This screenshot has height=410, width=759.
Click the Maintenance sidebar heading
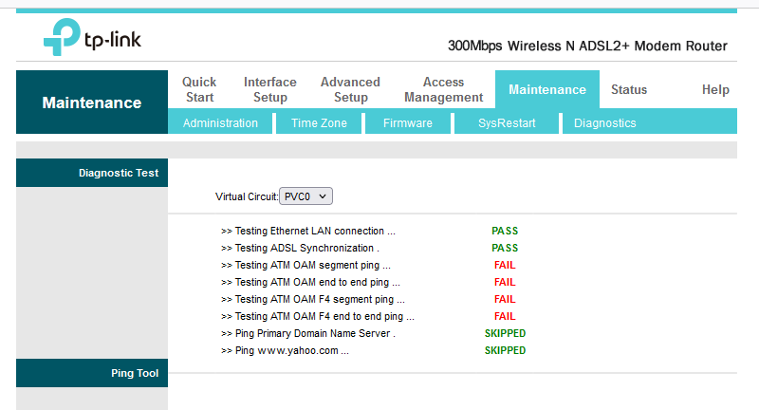[92, 102]
